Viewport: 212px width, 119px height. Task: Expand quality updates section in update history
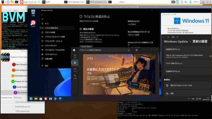(x=187, y=49)
